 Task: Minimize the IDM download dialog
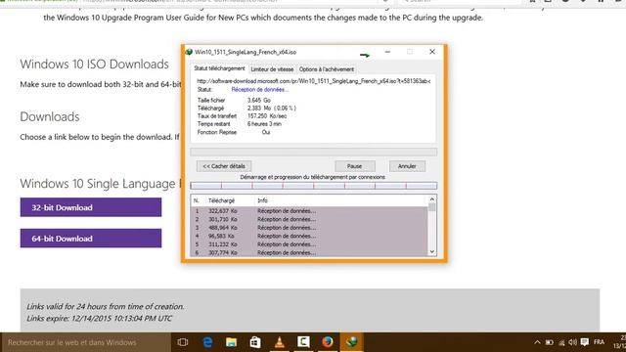tap(387, 52)
